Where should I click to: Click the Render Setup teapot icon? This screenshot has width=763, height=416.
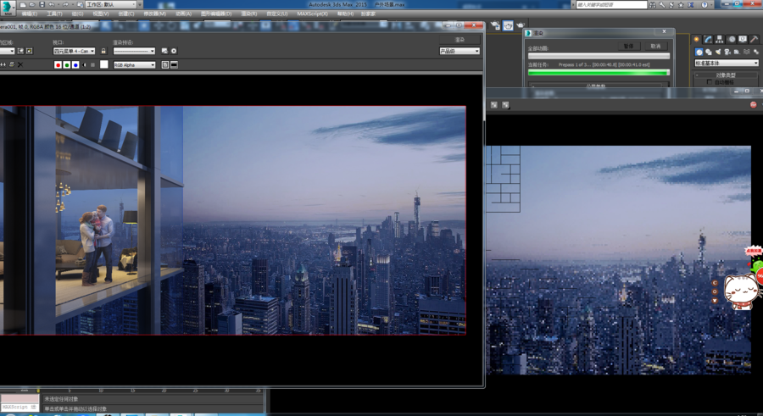pos(495,25)
